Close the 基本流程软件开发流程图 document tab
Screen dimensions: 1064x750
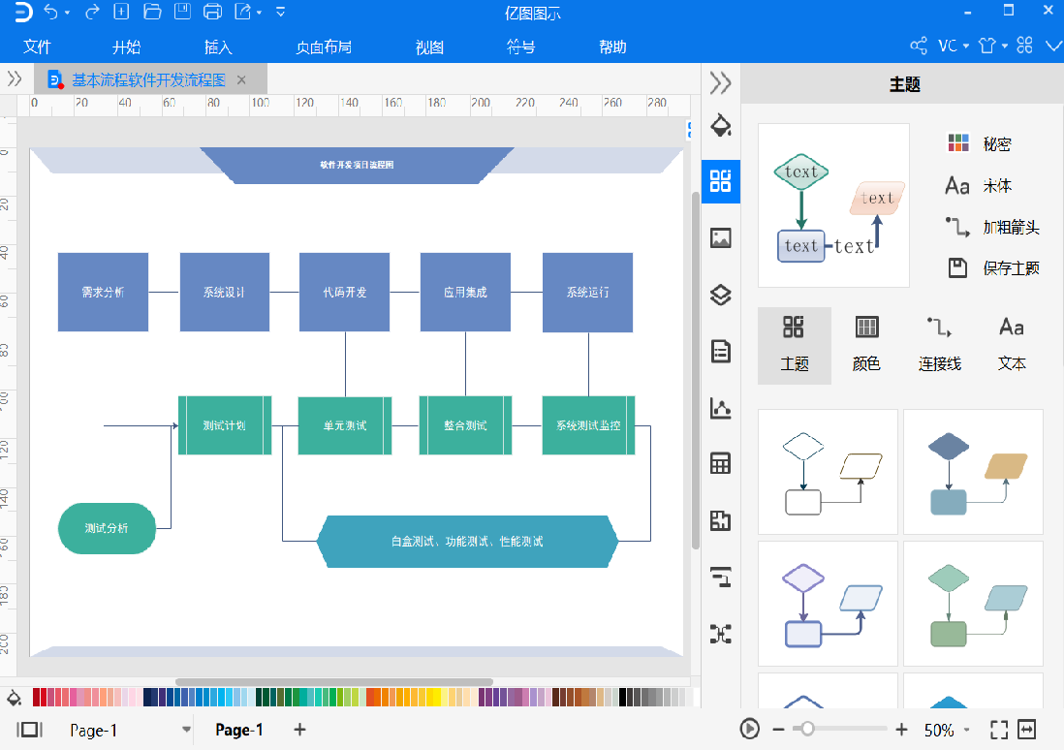[x=241, y=80]
